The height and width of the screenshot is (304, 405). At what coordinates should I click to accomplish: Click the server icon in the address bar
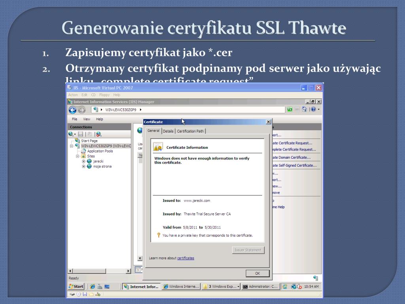[x=96, y=110]
